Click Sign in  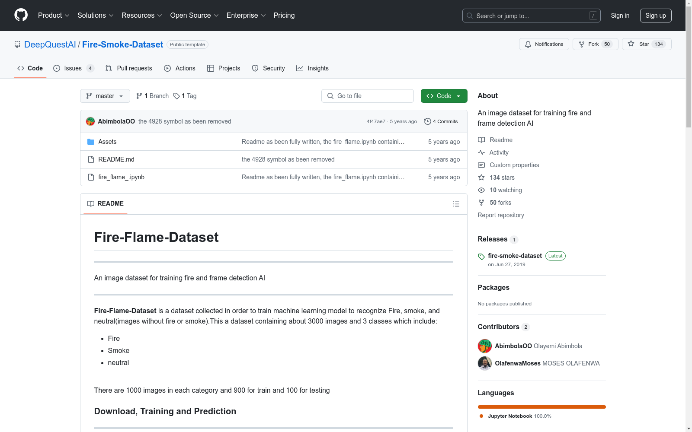620,16
